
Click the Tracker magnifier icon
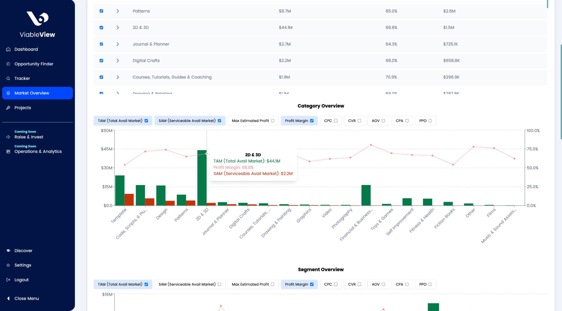point(8,79)
